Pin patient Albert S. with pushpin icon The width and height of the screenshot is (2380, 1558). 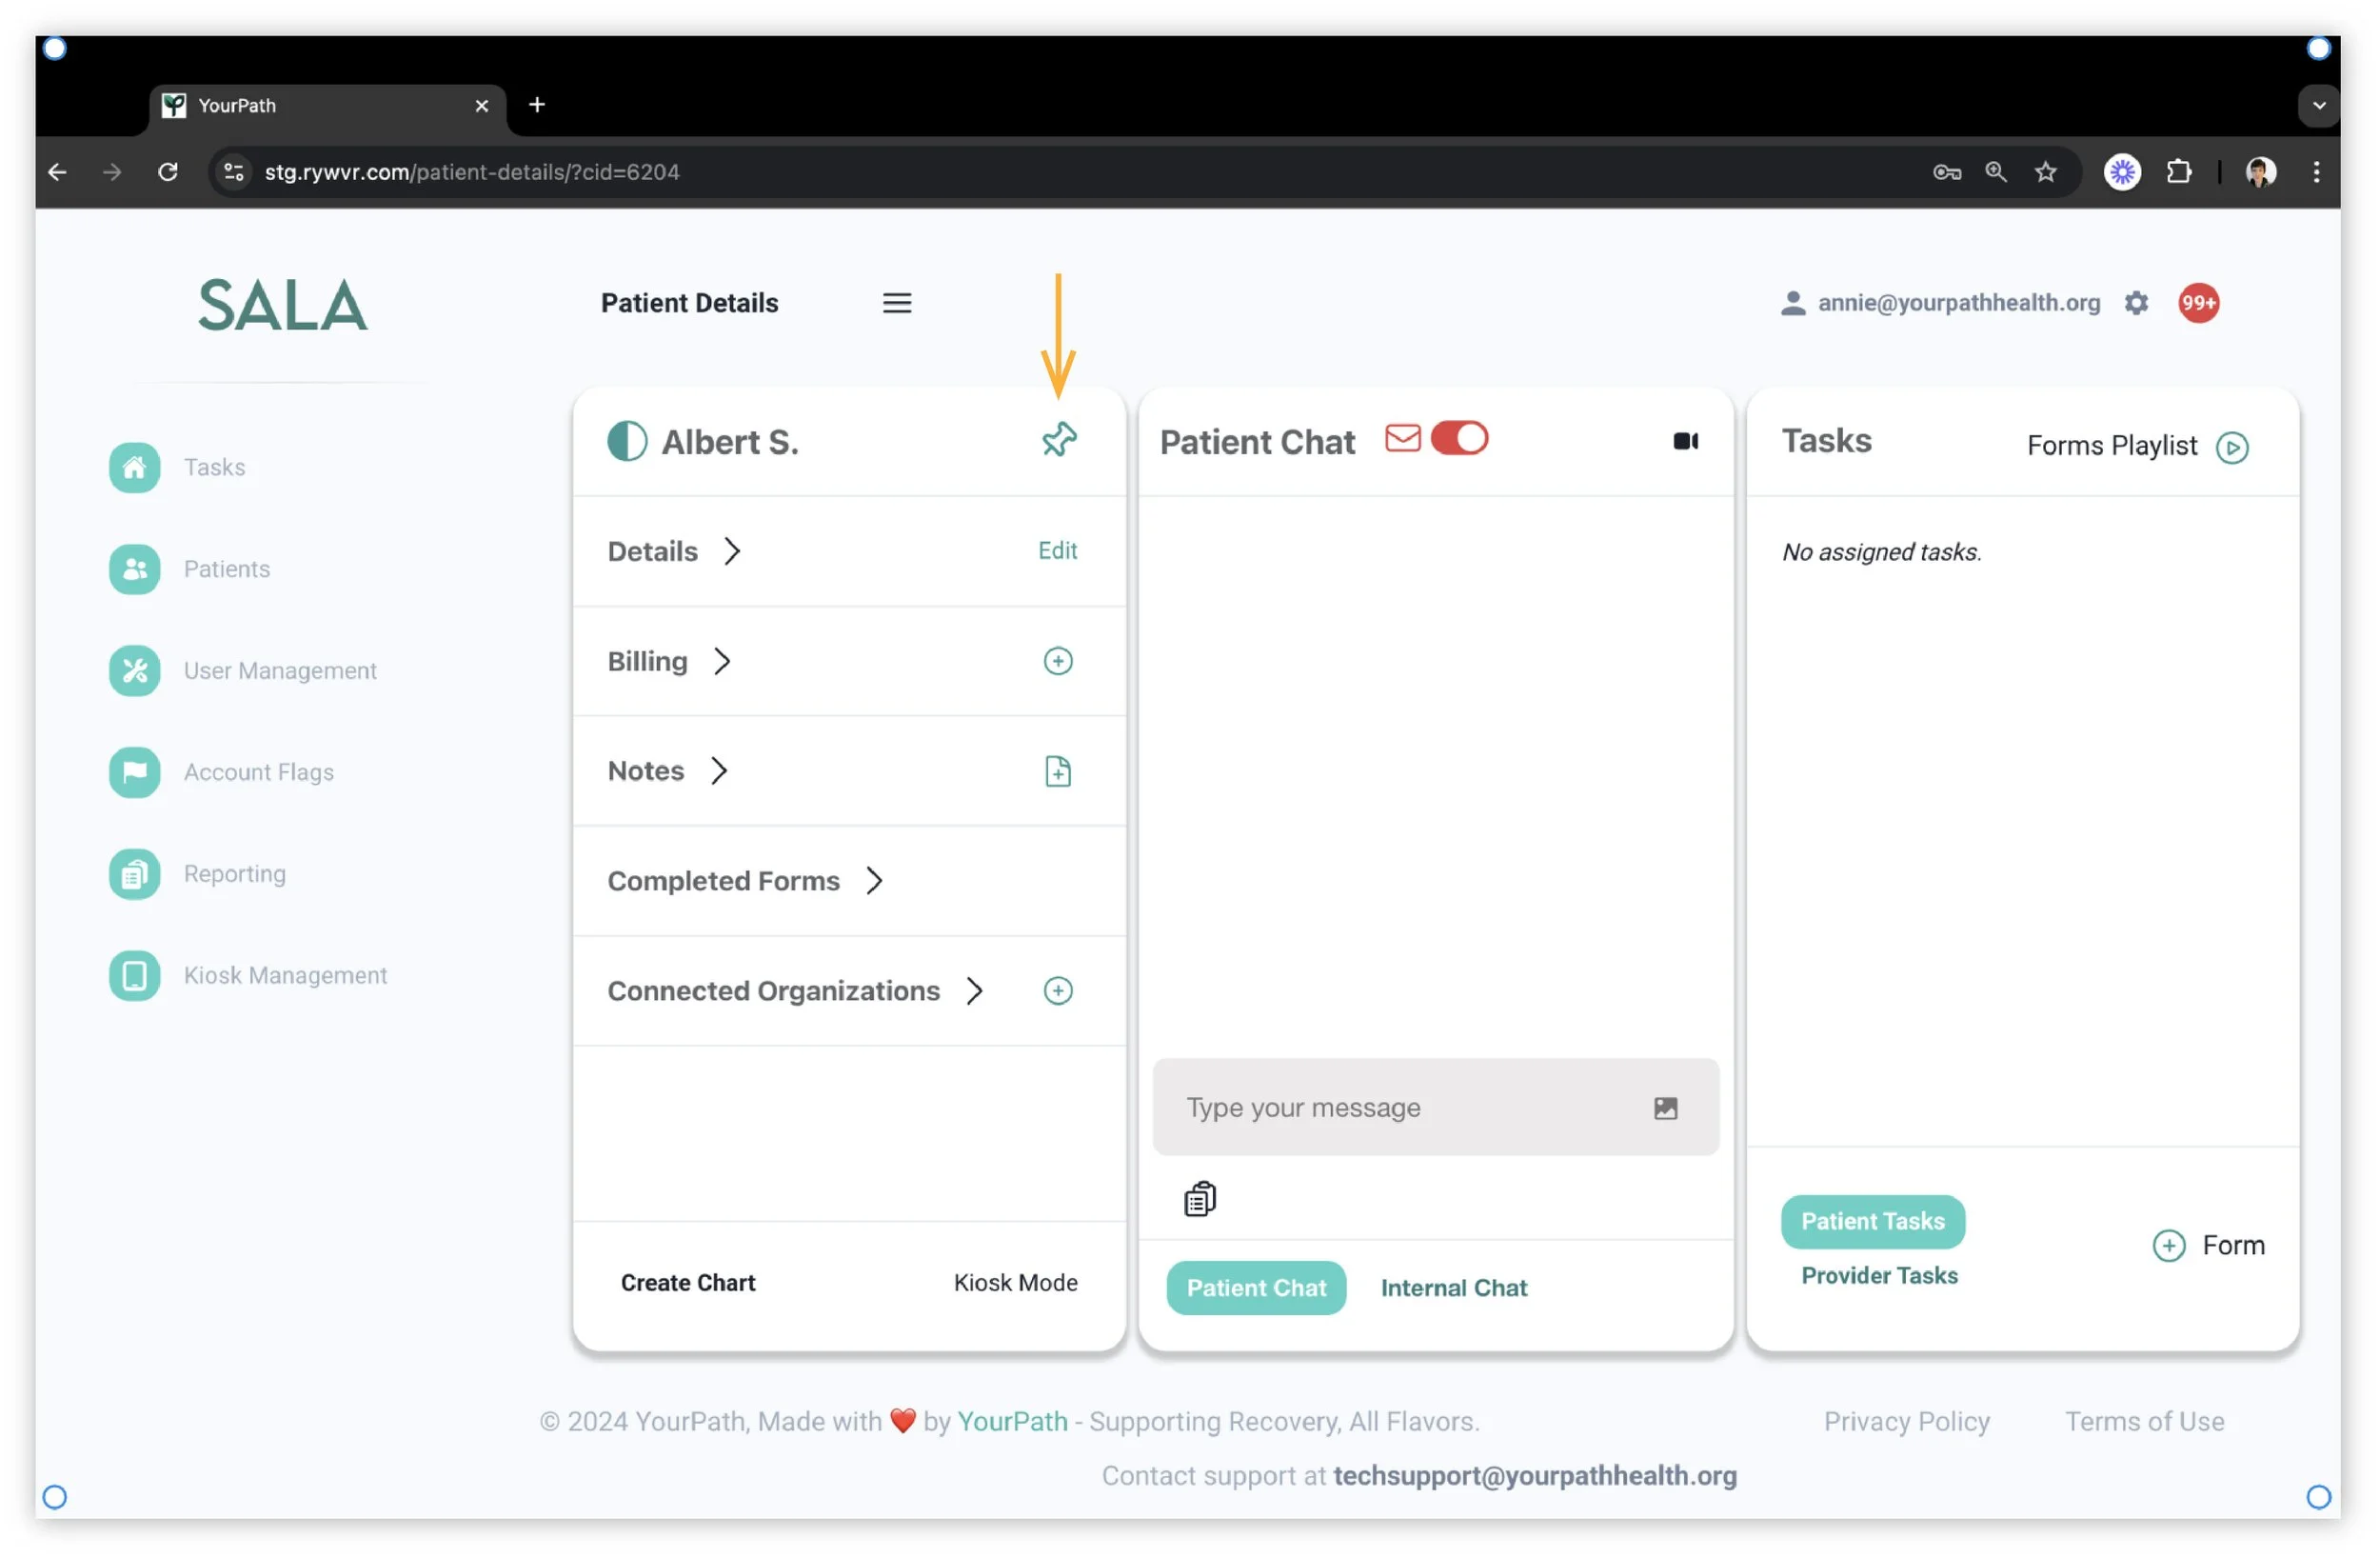(1059, 439)
